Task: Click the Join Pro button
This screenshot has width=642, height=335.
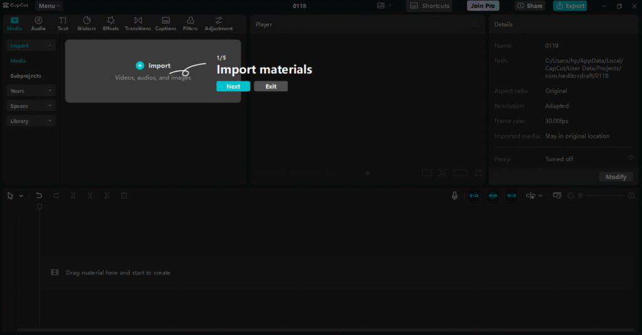Action: 483,6
